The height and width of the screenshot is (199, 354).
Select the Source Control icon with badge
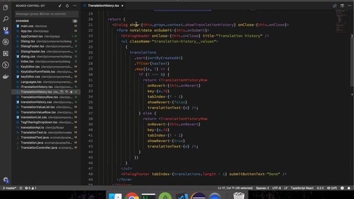(6, 30)
